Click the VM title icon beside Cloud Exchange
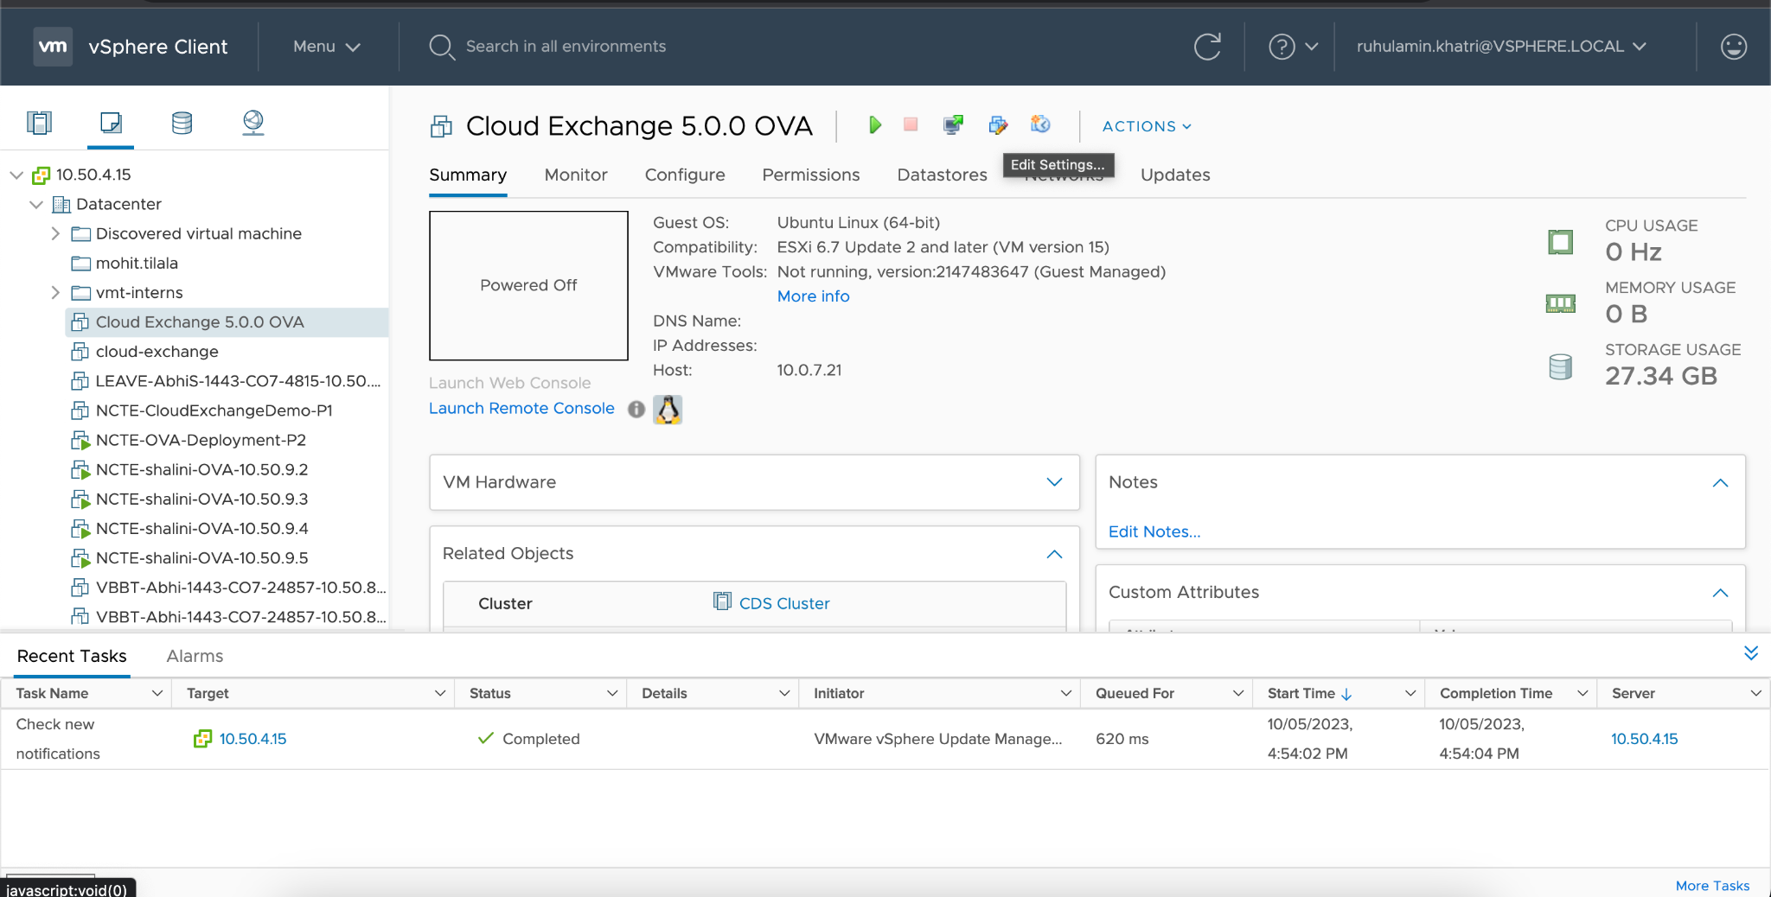The height and width of the screenshot is (897, 1771). [x=441, y=127]
